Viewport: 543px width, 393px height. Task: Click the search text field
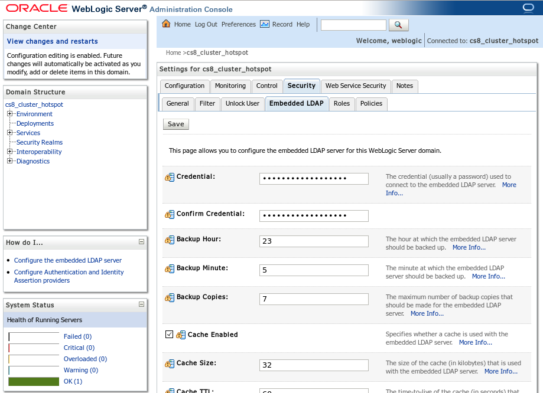353,25
